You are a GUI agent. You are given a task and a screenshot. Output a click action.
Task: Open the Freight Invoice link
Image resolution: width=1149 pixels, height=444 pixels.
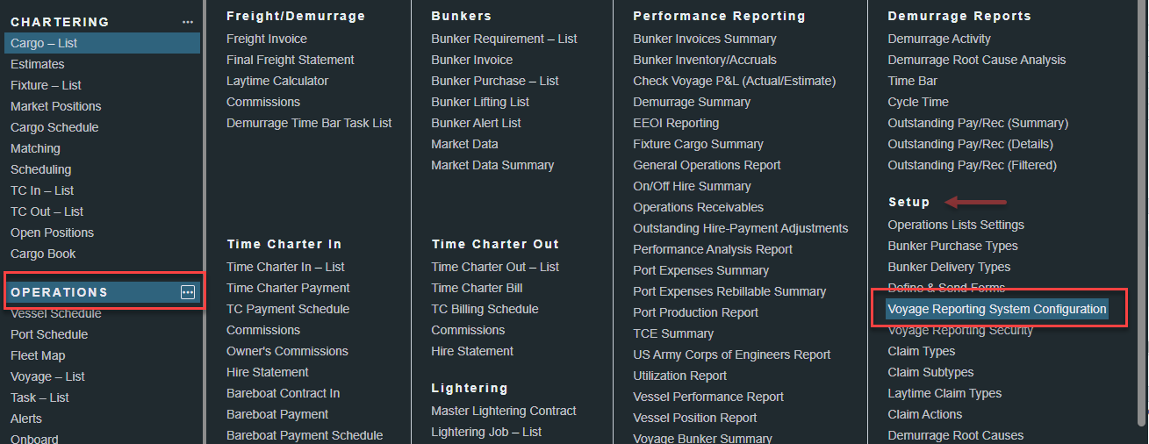(x=266, y=39)
